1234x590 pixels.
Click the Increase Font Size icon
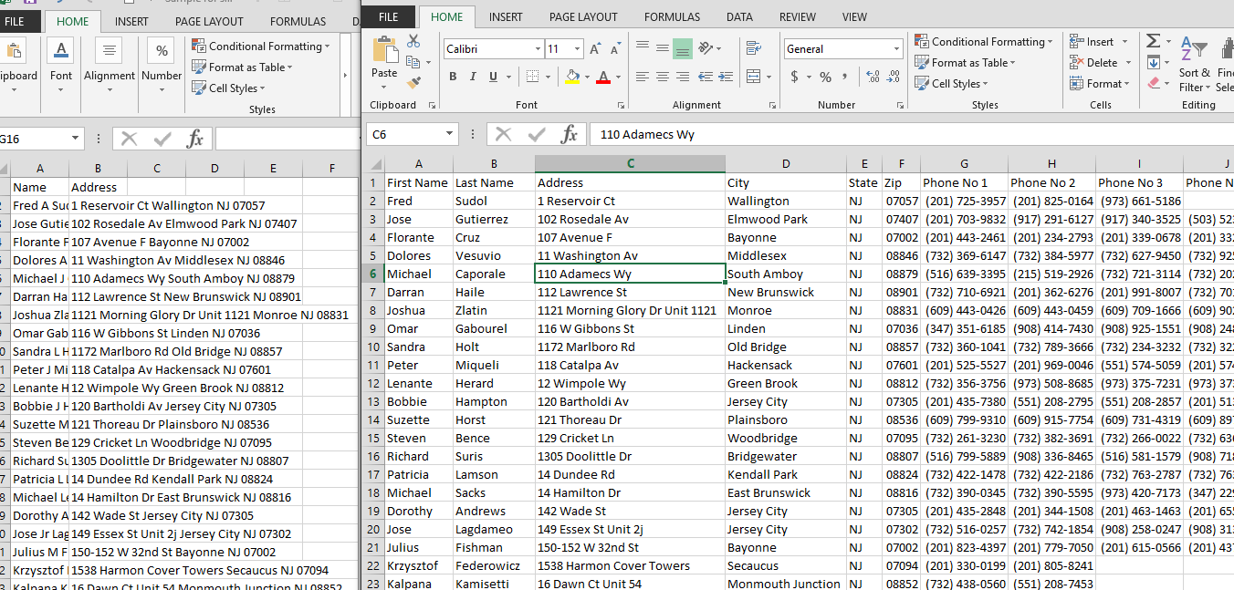[x=595, y=49]
